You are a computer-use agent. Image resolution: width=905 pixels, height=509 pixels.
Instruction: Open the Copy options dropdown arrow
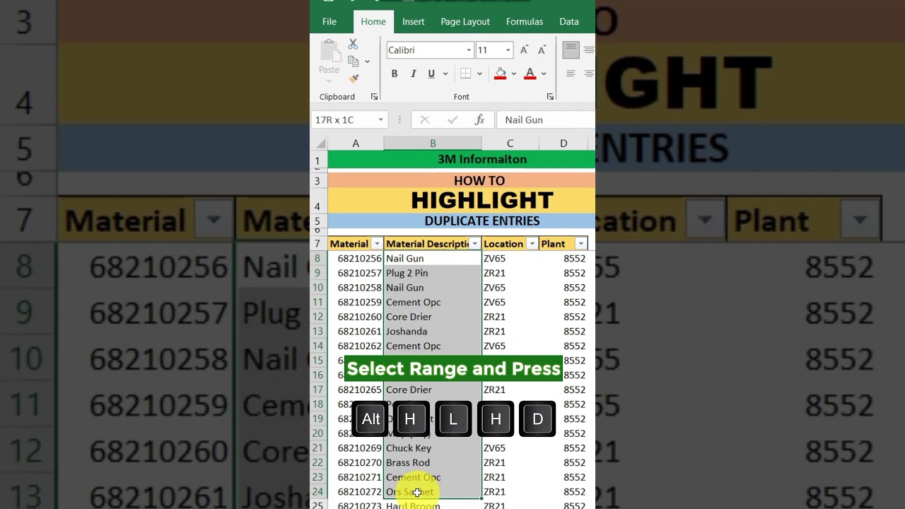(x=367, y=62)
